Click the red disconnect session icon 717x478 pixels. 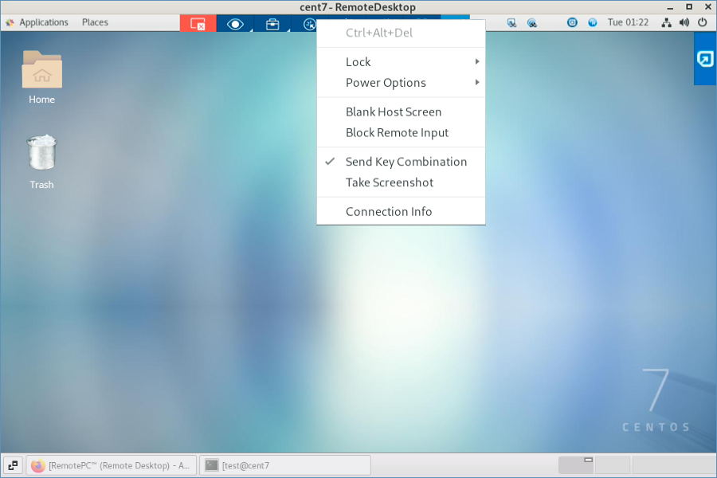coord(198,24)
